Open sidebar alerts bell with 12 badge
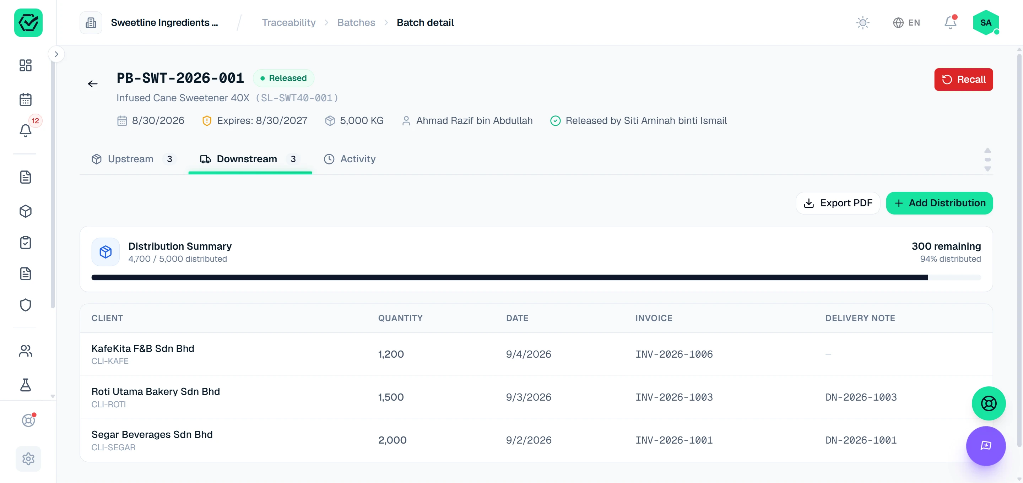The width and height of the screenshot is (1023, 483). 26,130
